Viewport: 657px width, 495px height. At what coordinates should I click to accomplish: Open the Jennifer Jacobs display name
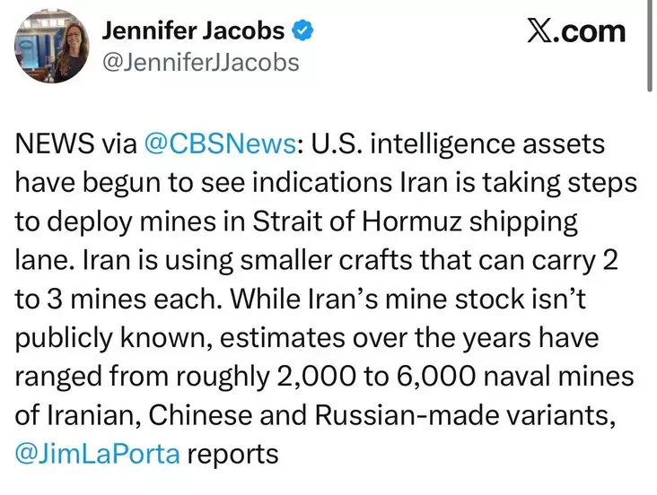pos(194,31)
